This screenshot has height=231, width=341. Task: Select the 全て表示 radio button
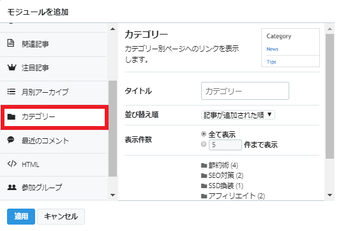[204, 134]
